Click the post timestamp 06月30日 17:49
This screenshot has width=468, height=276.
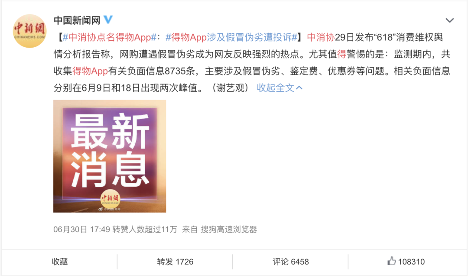coord(82,229)
